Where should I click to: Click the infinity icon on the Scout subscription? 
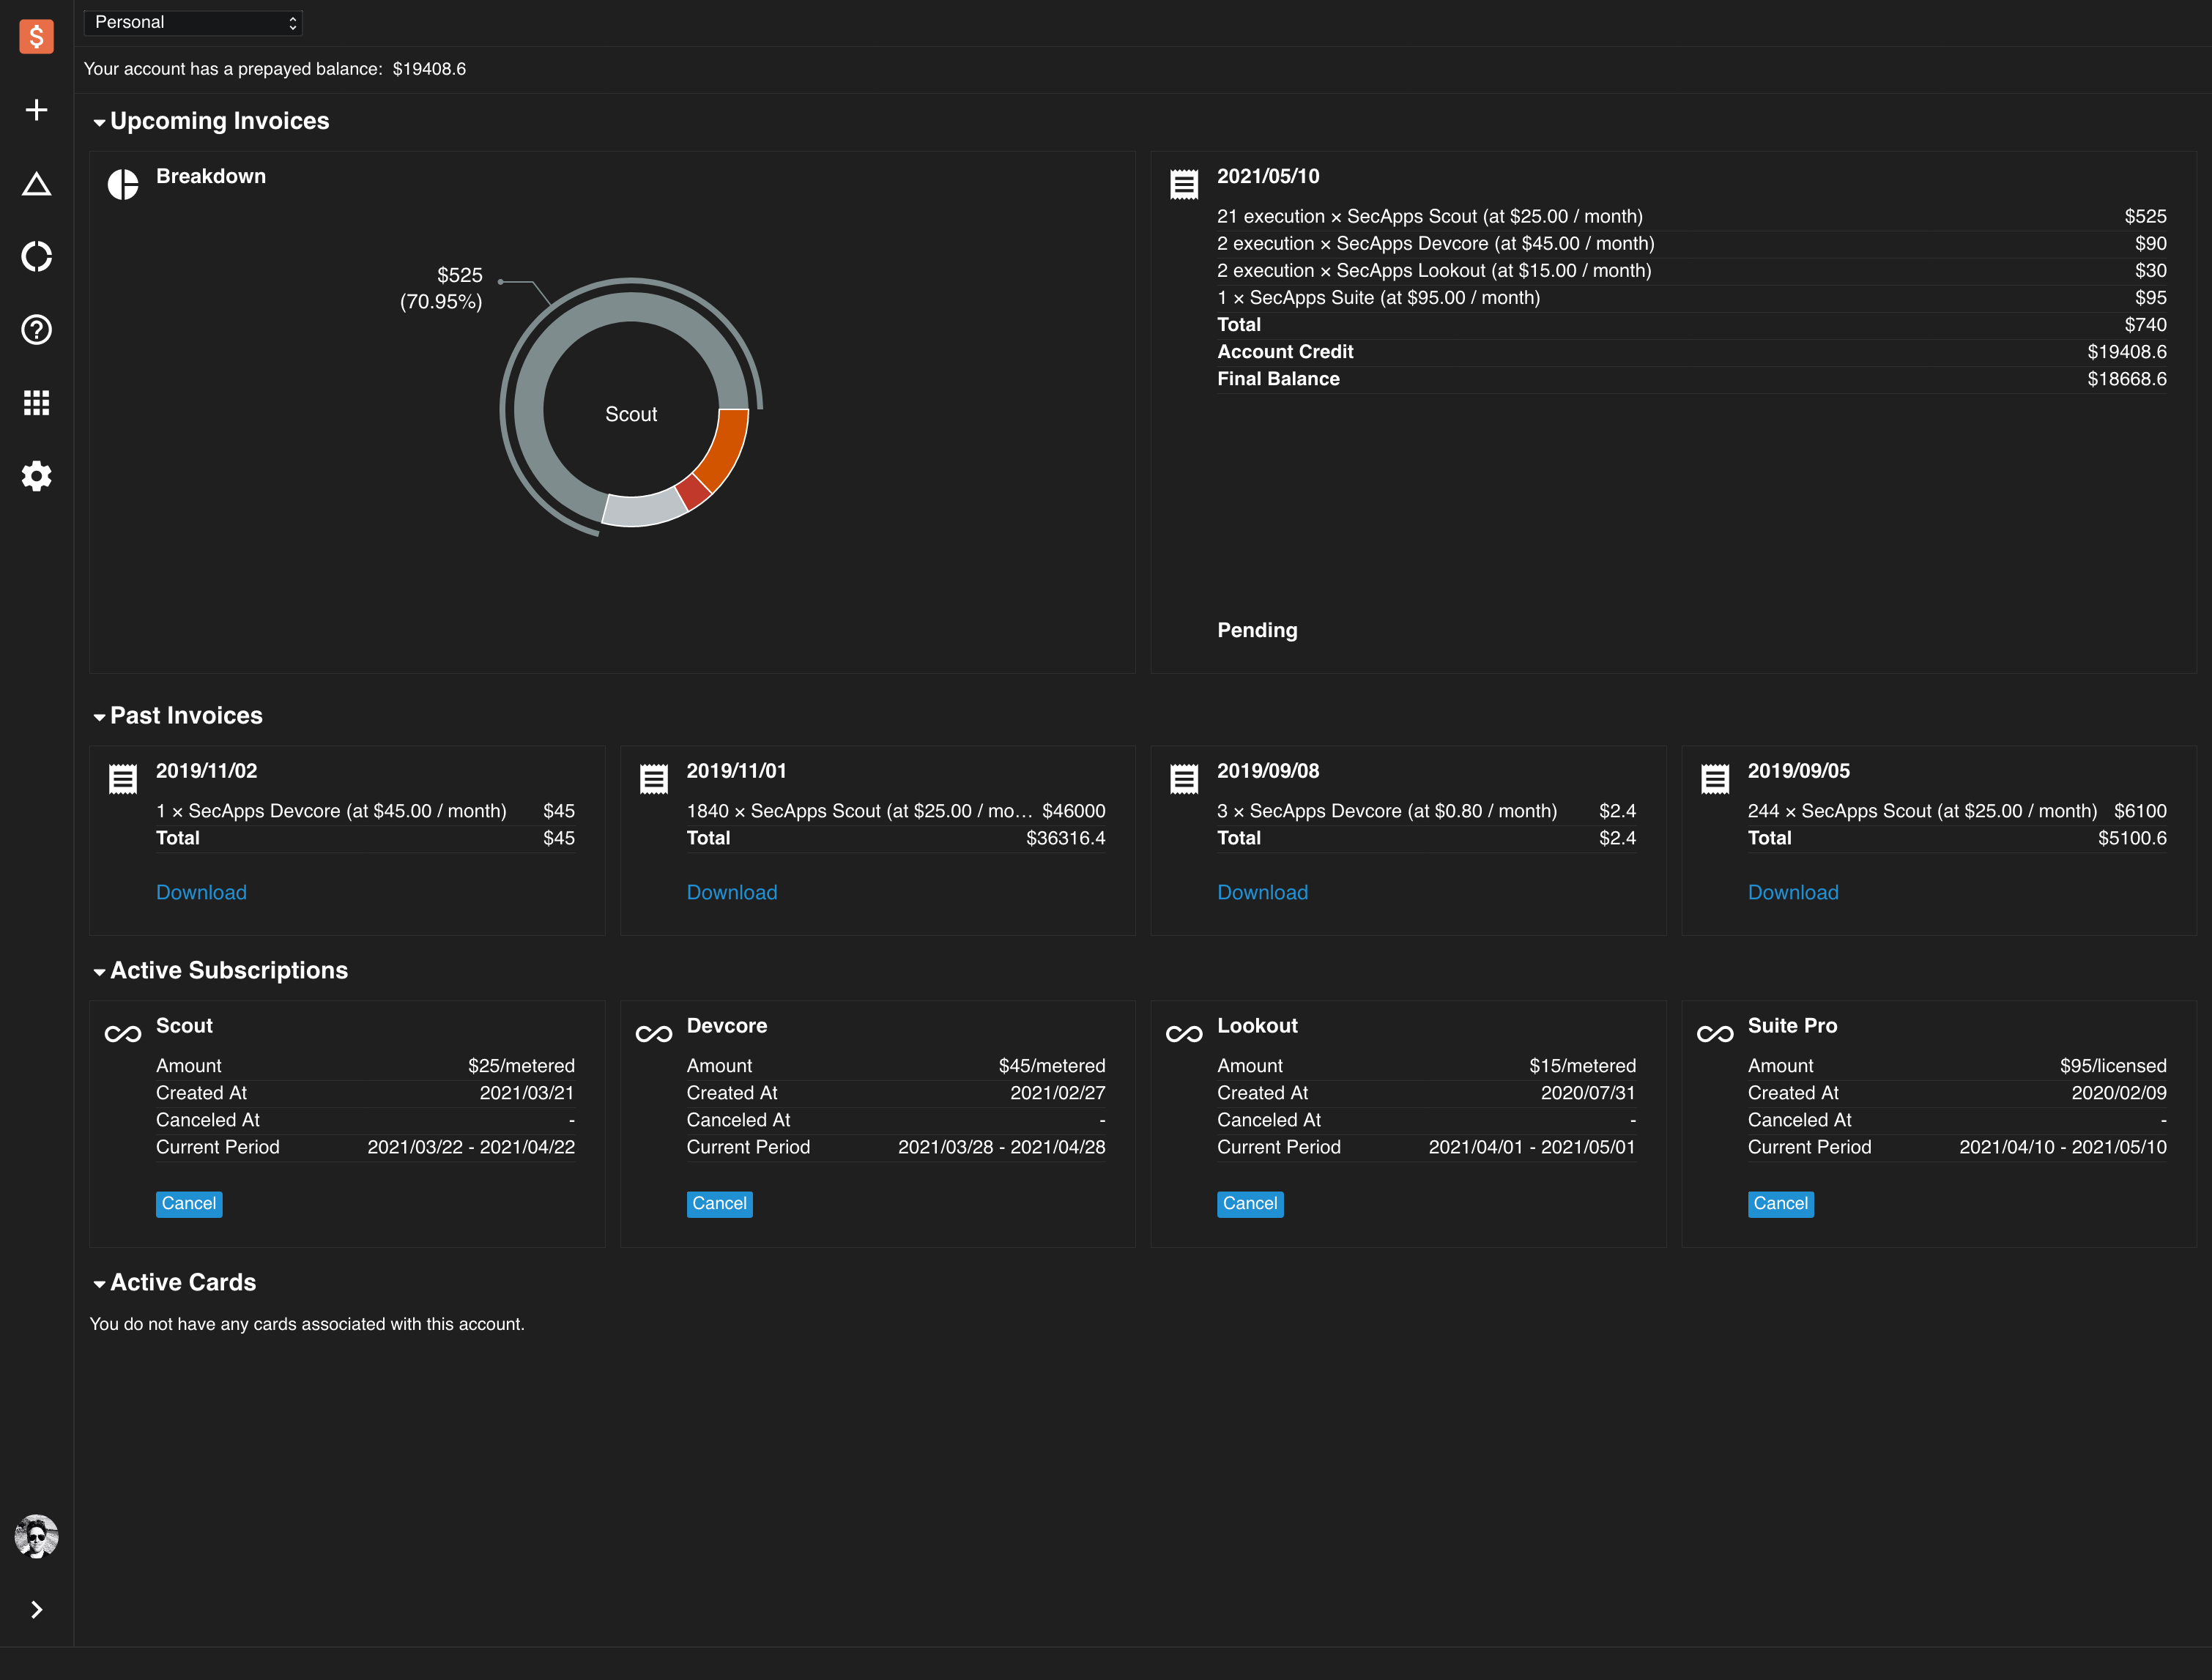[122, 1033]
